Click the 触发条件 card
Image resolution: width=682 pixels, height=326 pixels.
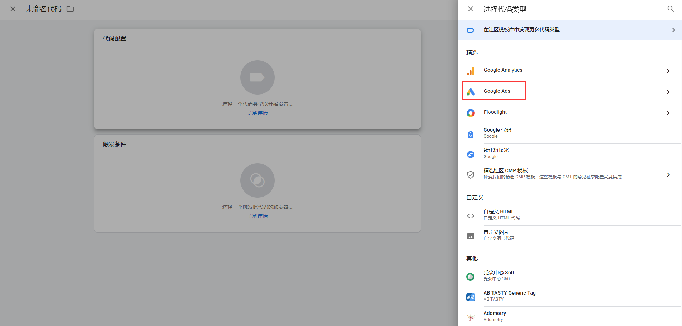(x=257, y=184)
